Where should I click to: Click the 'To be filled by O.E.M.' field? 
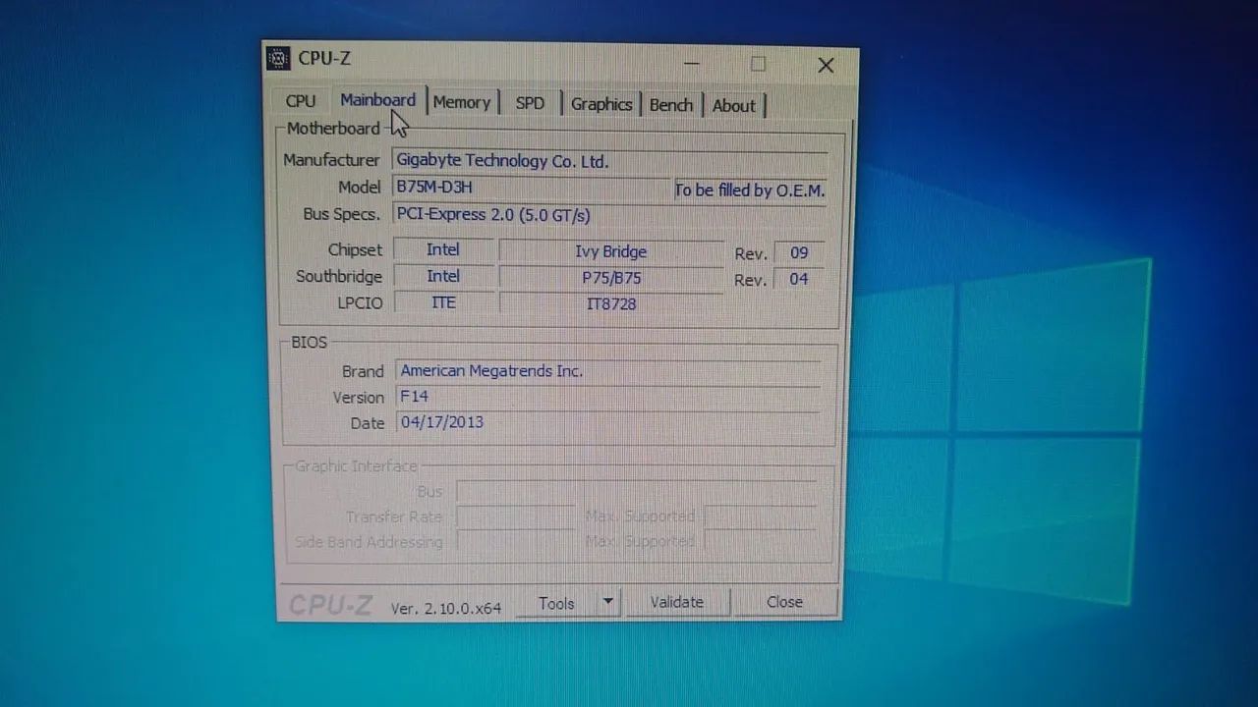(750, 190)
